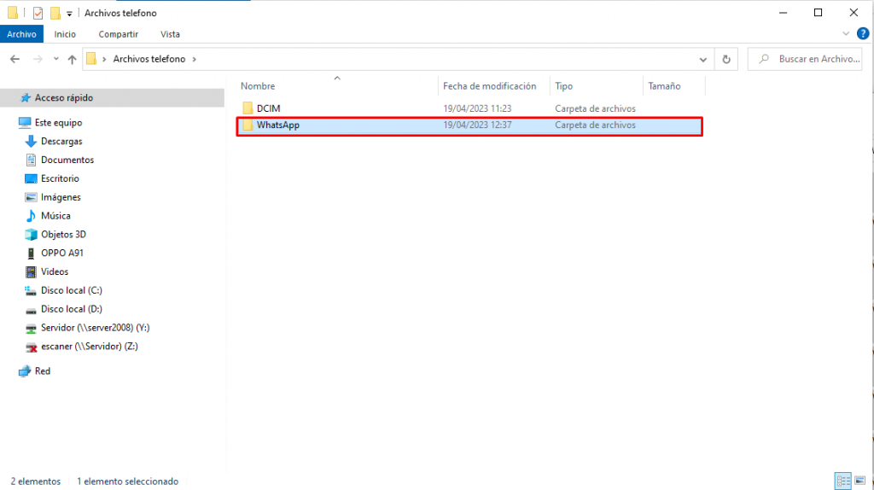Screen dimensions: 874x490
Task: Select OPPO A91 phone device
Action: [61, 254]
